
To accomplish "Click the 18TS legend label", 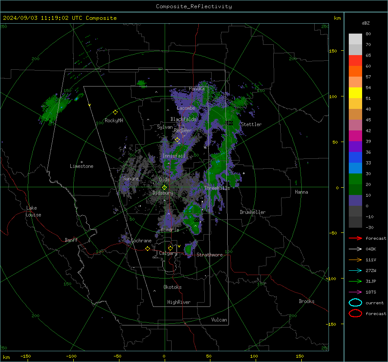I will point(371,292).
